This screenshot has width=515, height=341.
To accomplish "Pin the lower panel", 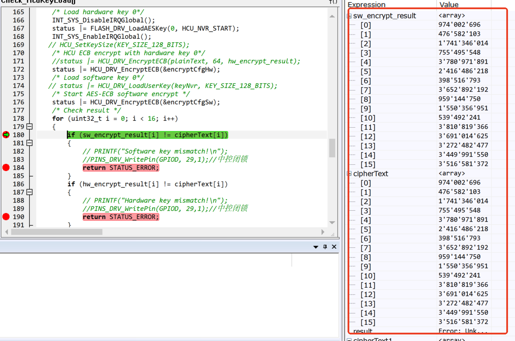I will [325, 247].
